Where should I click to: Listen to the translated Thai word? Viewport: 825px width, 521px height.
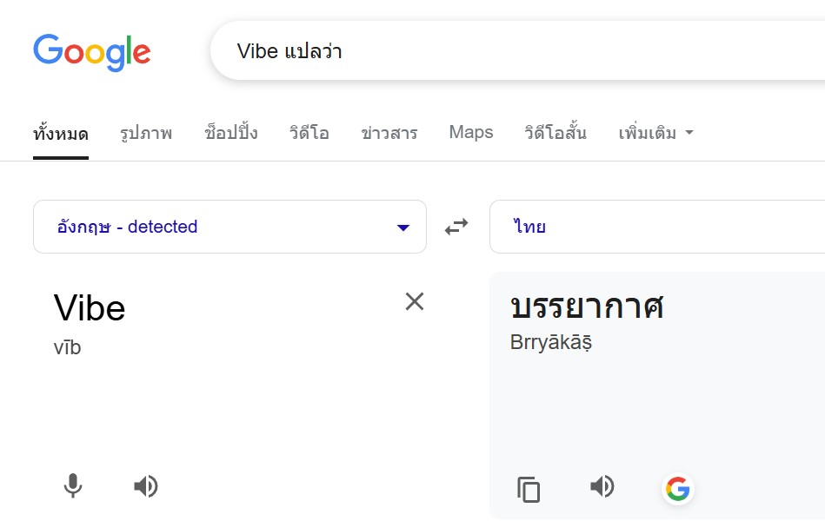coord(602,486)
